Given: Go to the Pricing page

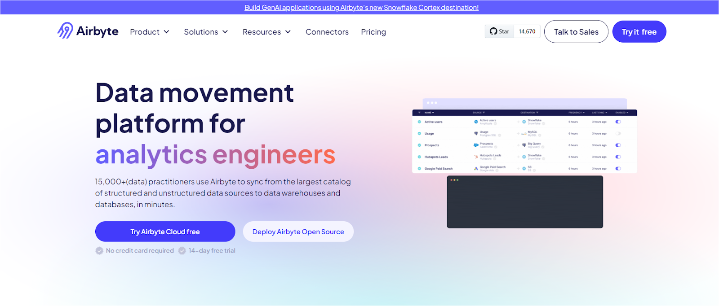Looking at the screenshot, I should pos(373,32).
